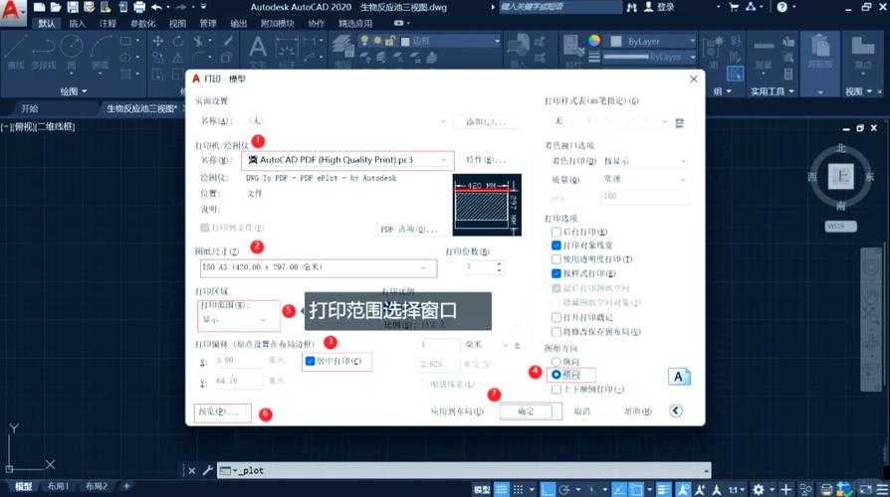Click the New file icon in quick access toolbar
890x497 pixels.
point(39,7)
